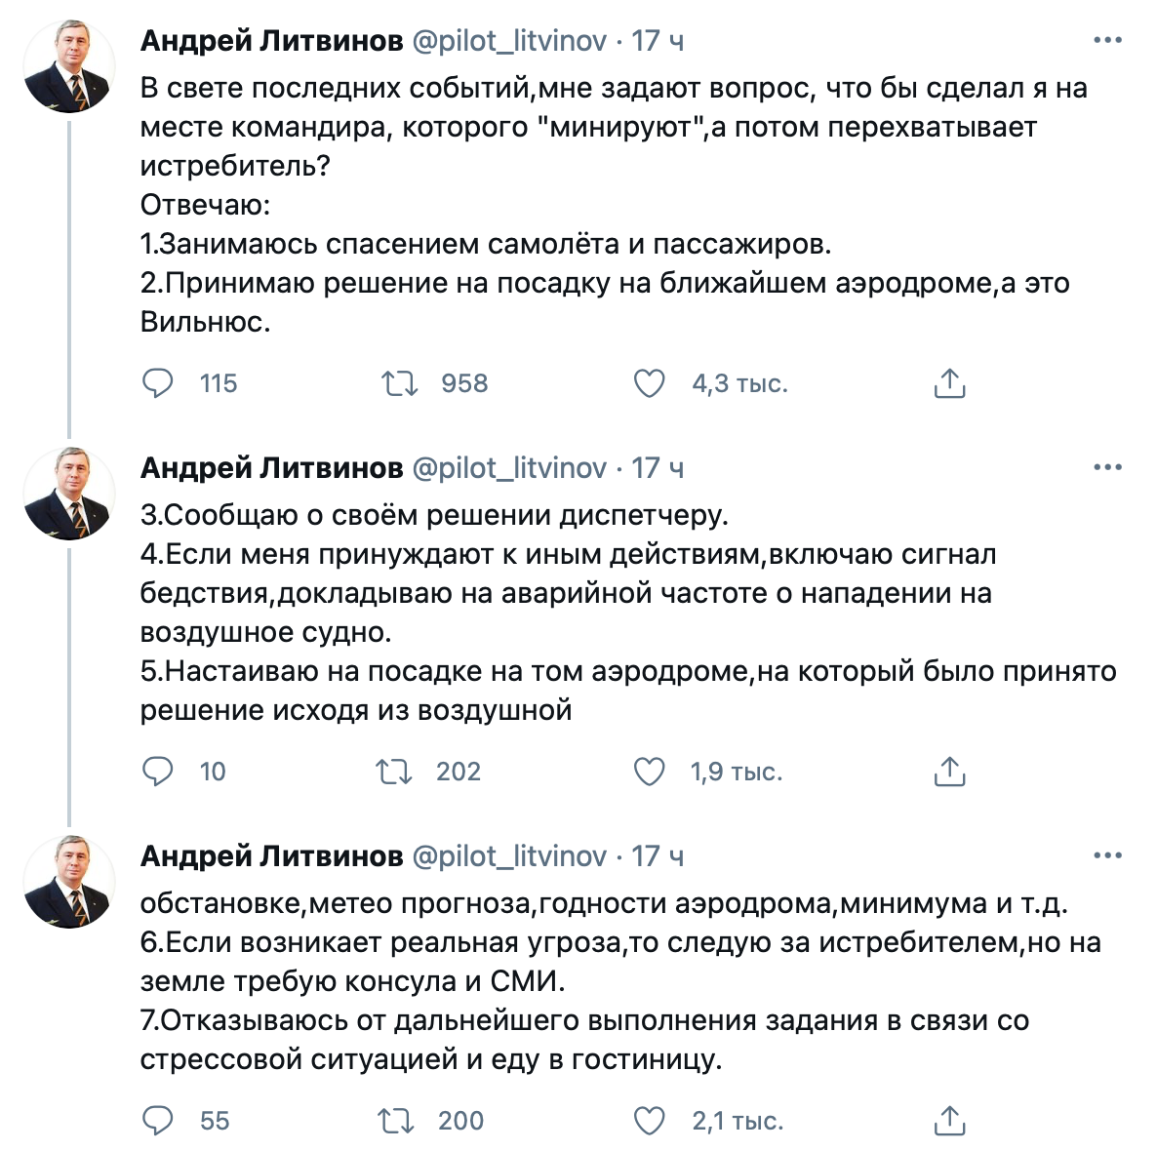Open more options menu on third tweet

[x=1107, y=856]
